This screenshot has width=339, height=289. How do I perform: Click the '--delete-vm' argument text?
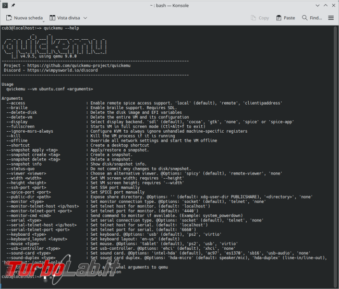point(19,117)
